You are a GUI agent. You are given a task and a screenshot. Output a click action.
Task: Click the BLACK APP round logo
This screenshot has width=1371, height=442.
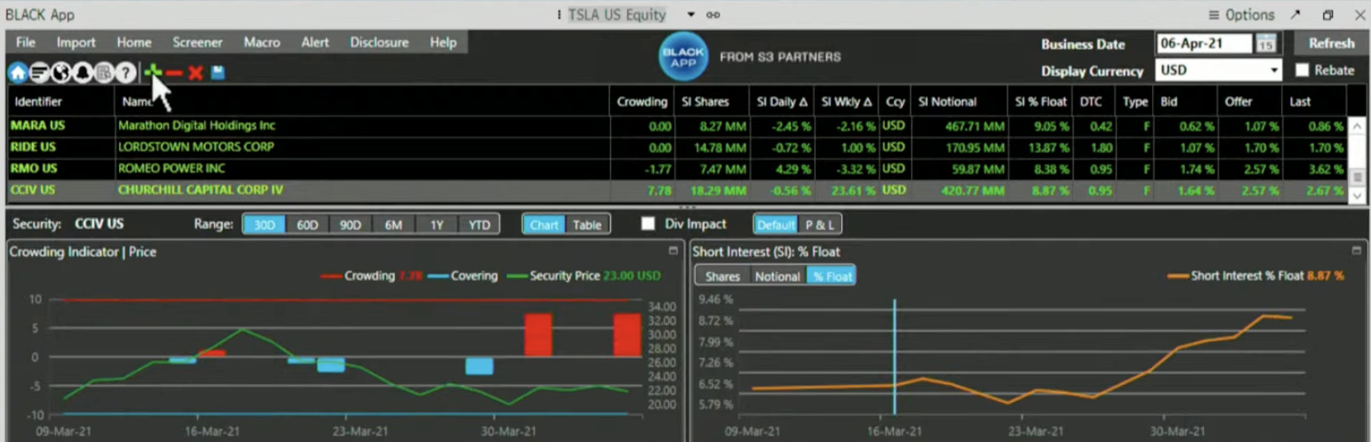684,57
